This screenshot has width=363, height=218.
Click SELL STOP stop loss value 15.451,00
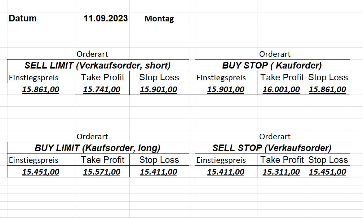click(327, 172)
